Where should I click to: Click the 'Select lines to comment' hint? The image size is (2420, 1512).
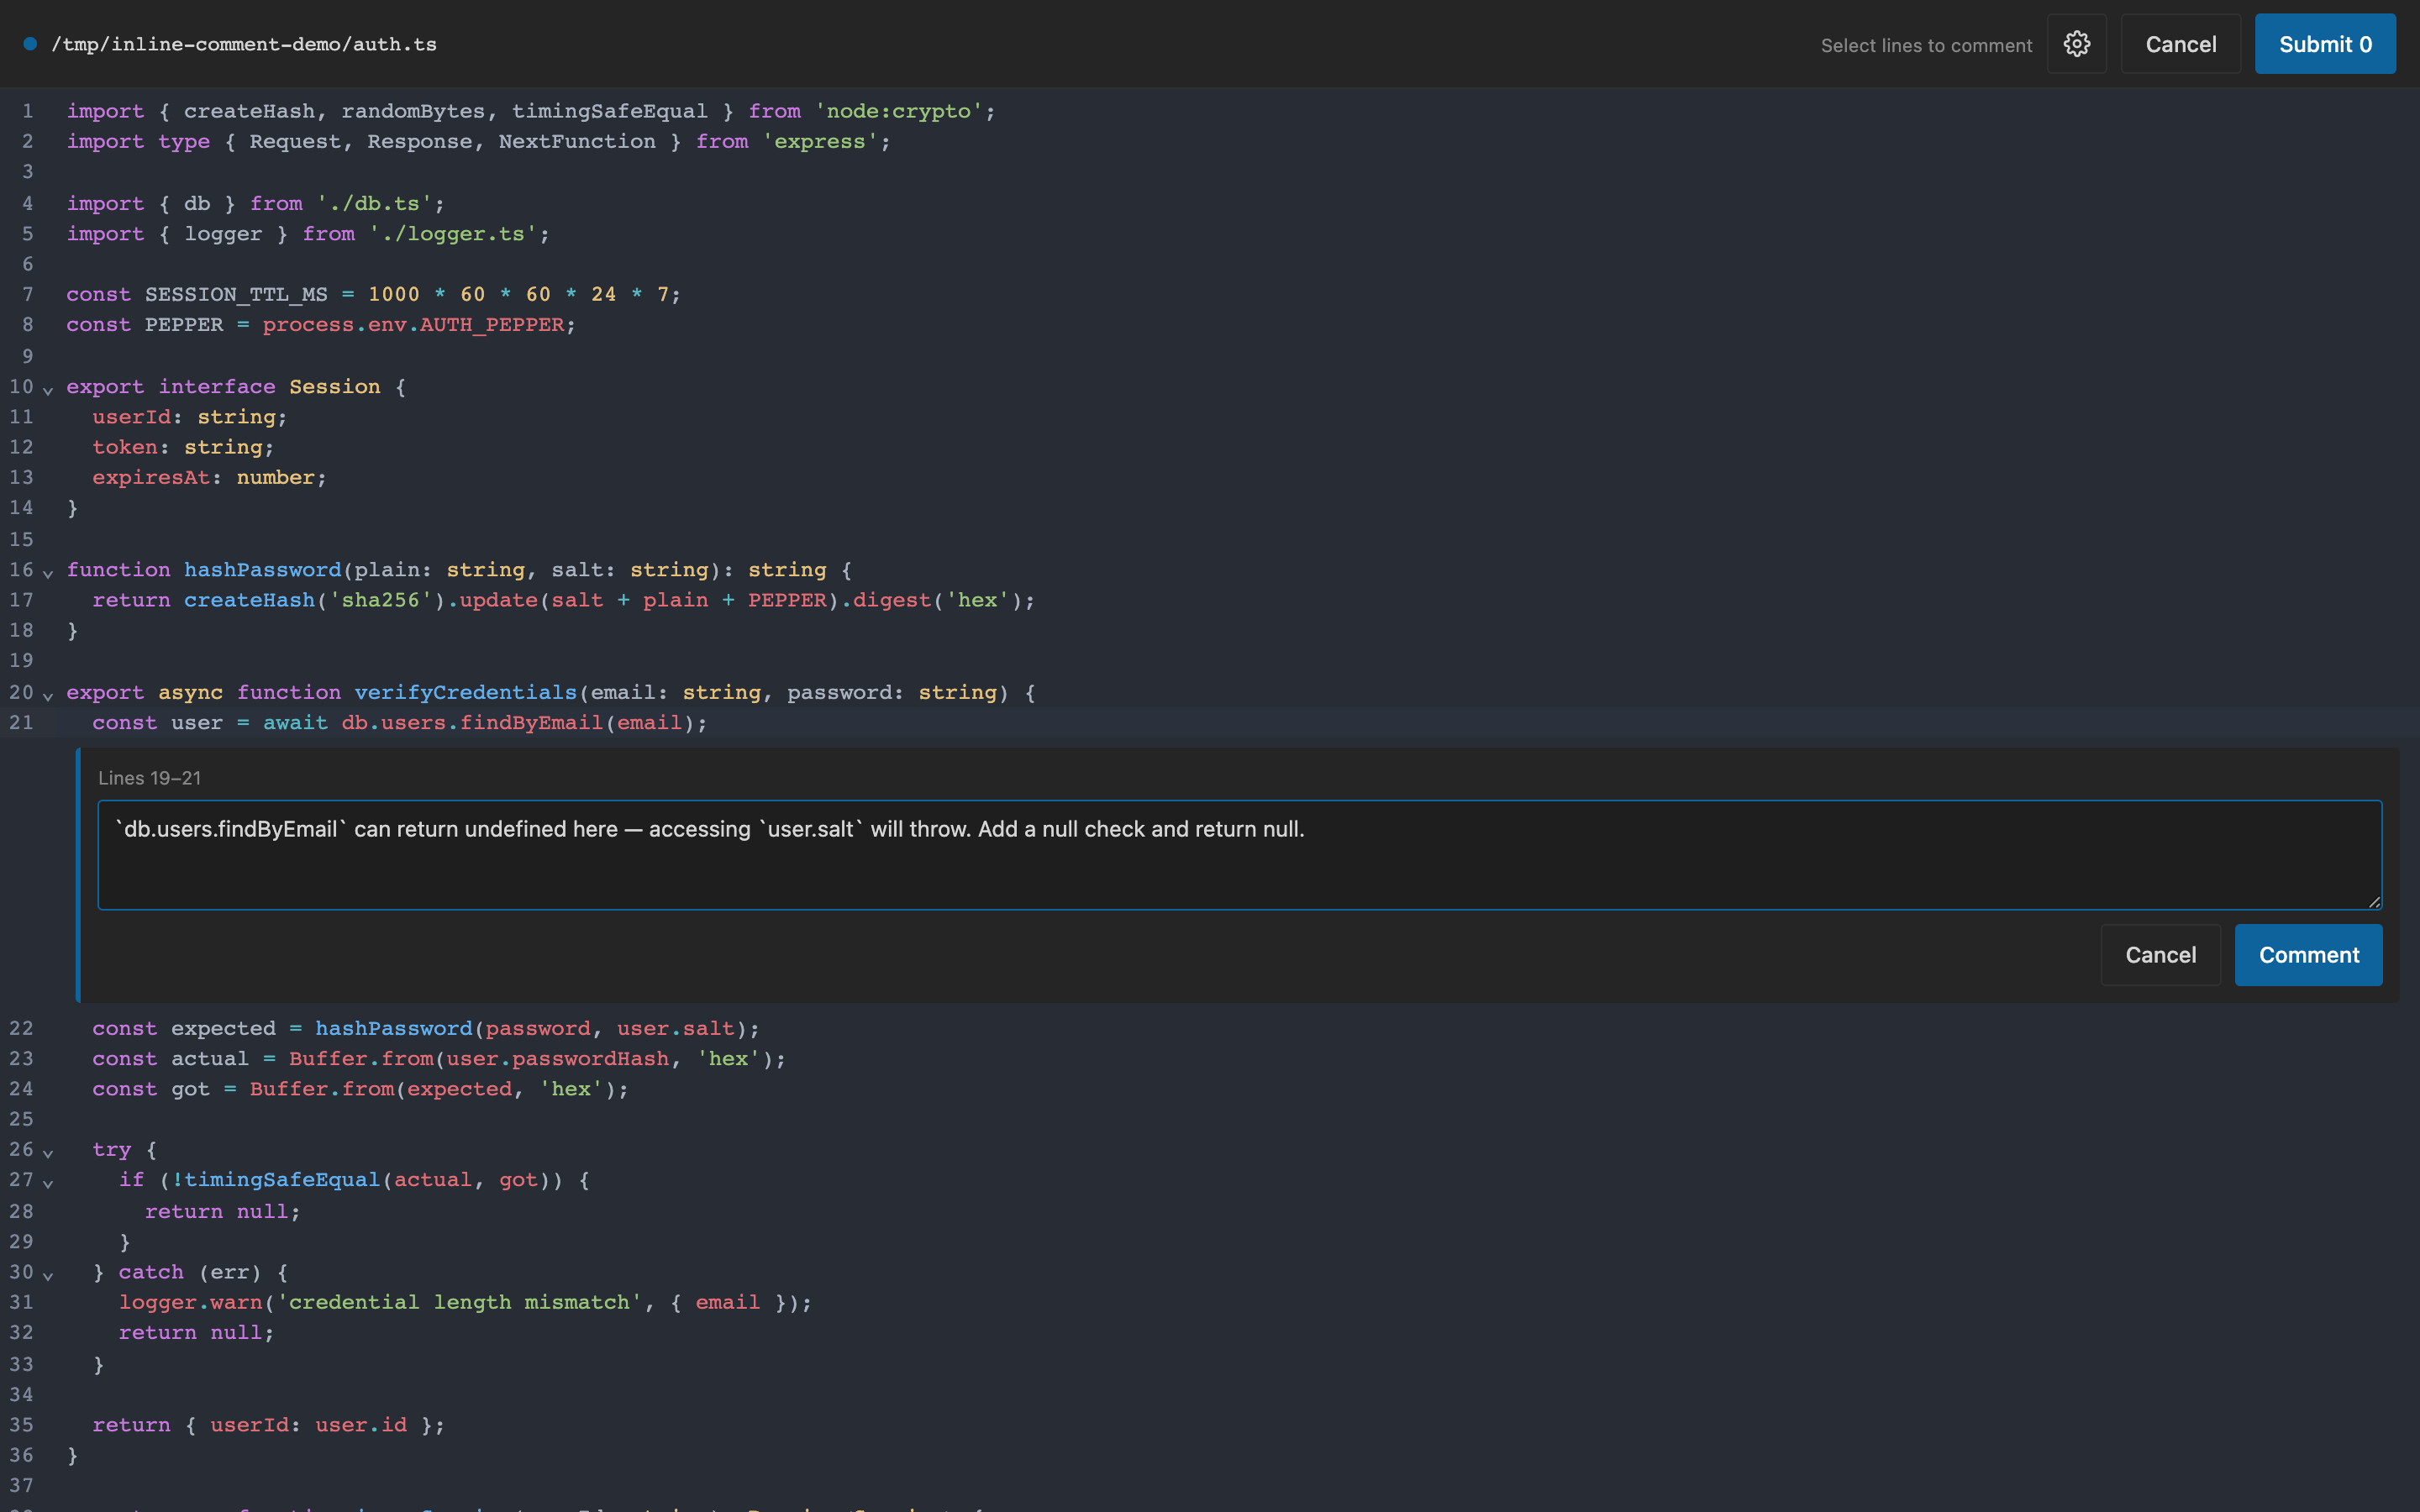coord(1926,45)
